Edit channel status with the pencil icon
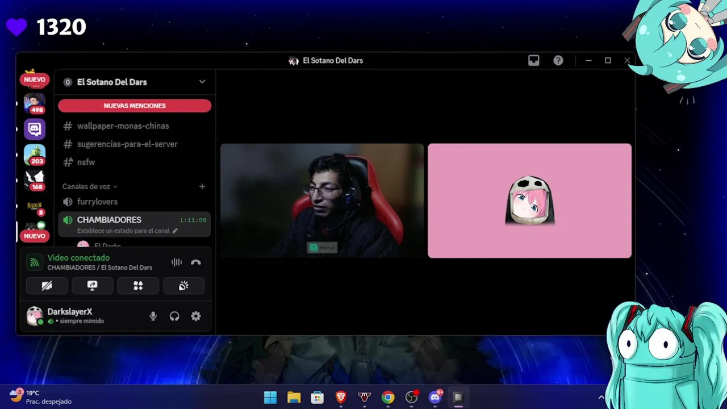This screenshot has height=409, width=727. (x=175, y=231)
